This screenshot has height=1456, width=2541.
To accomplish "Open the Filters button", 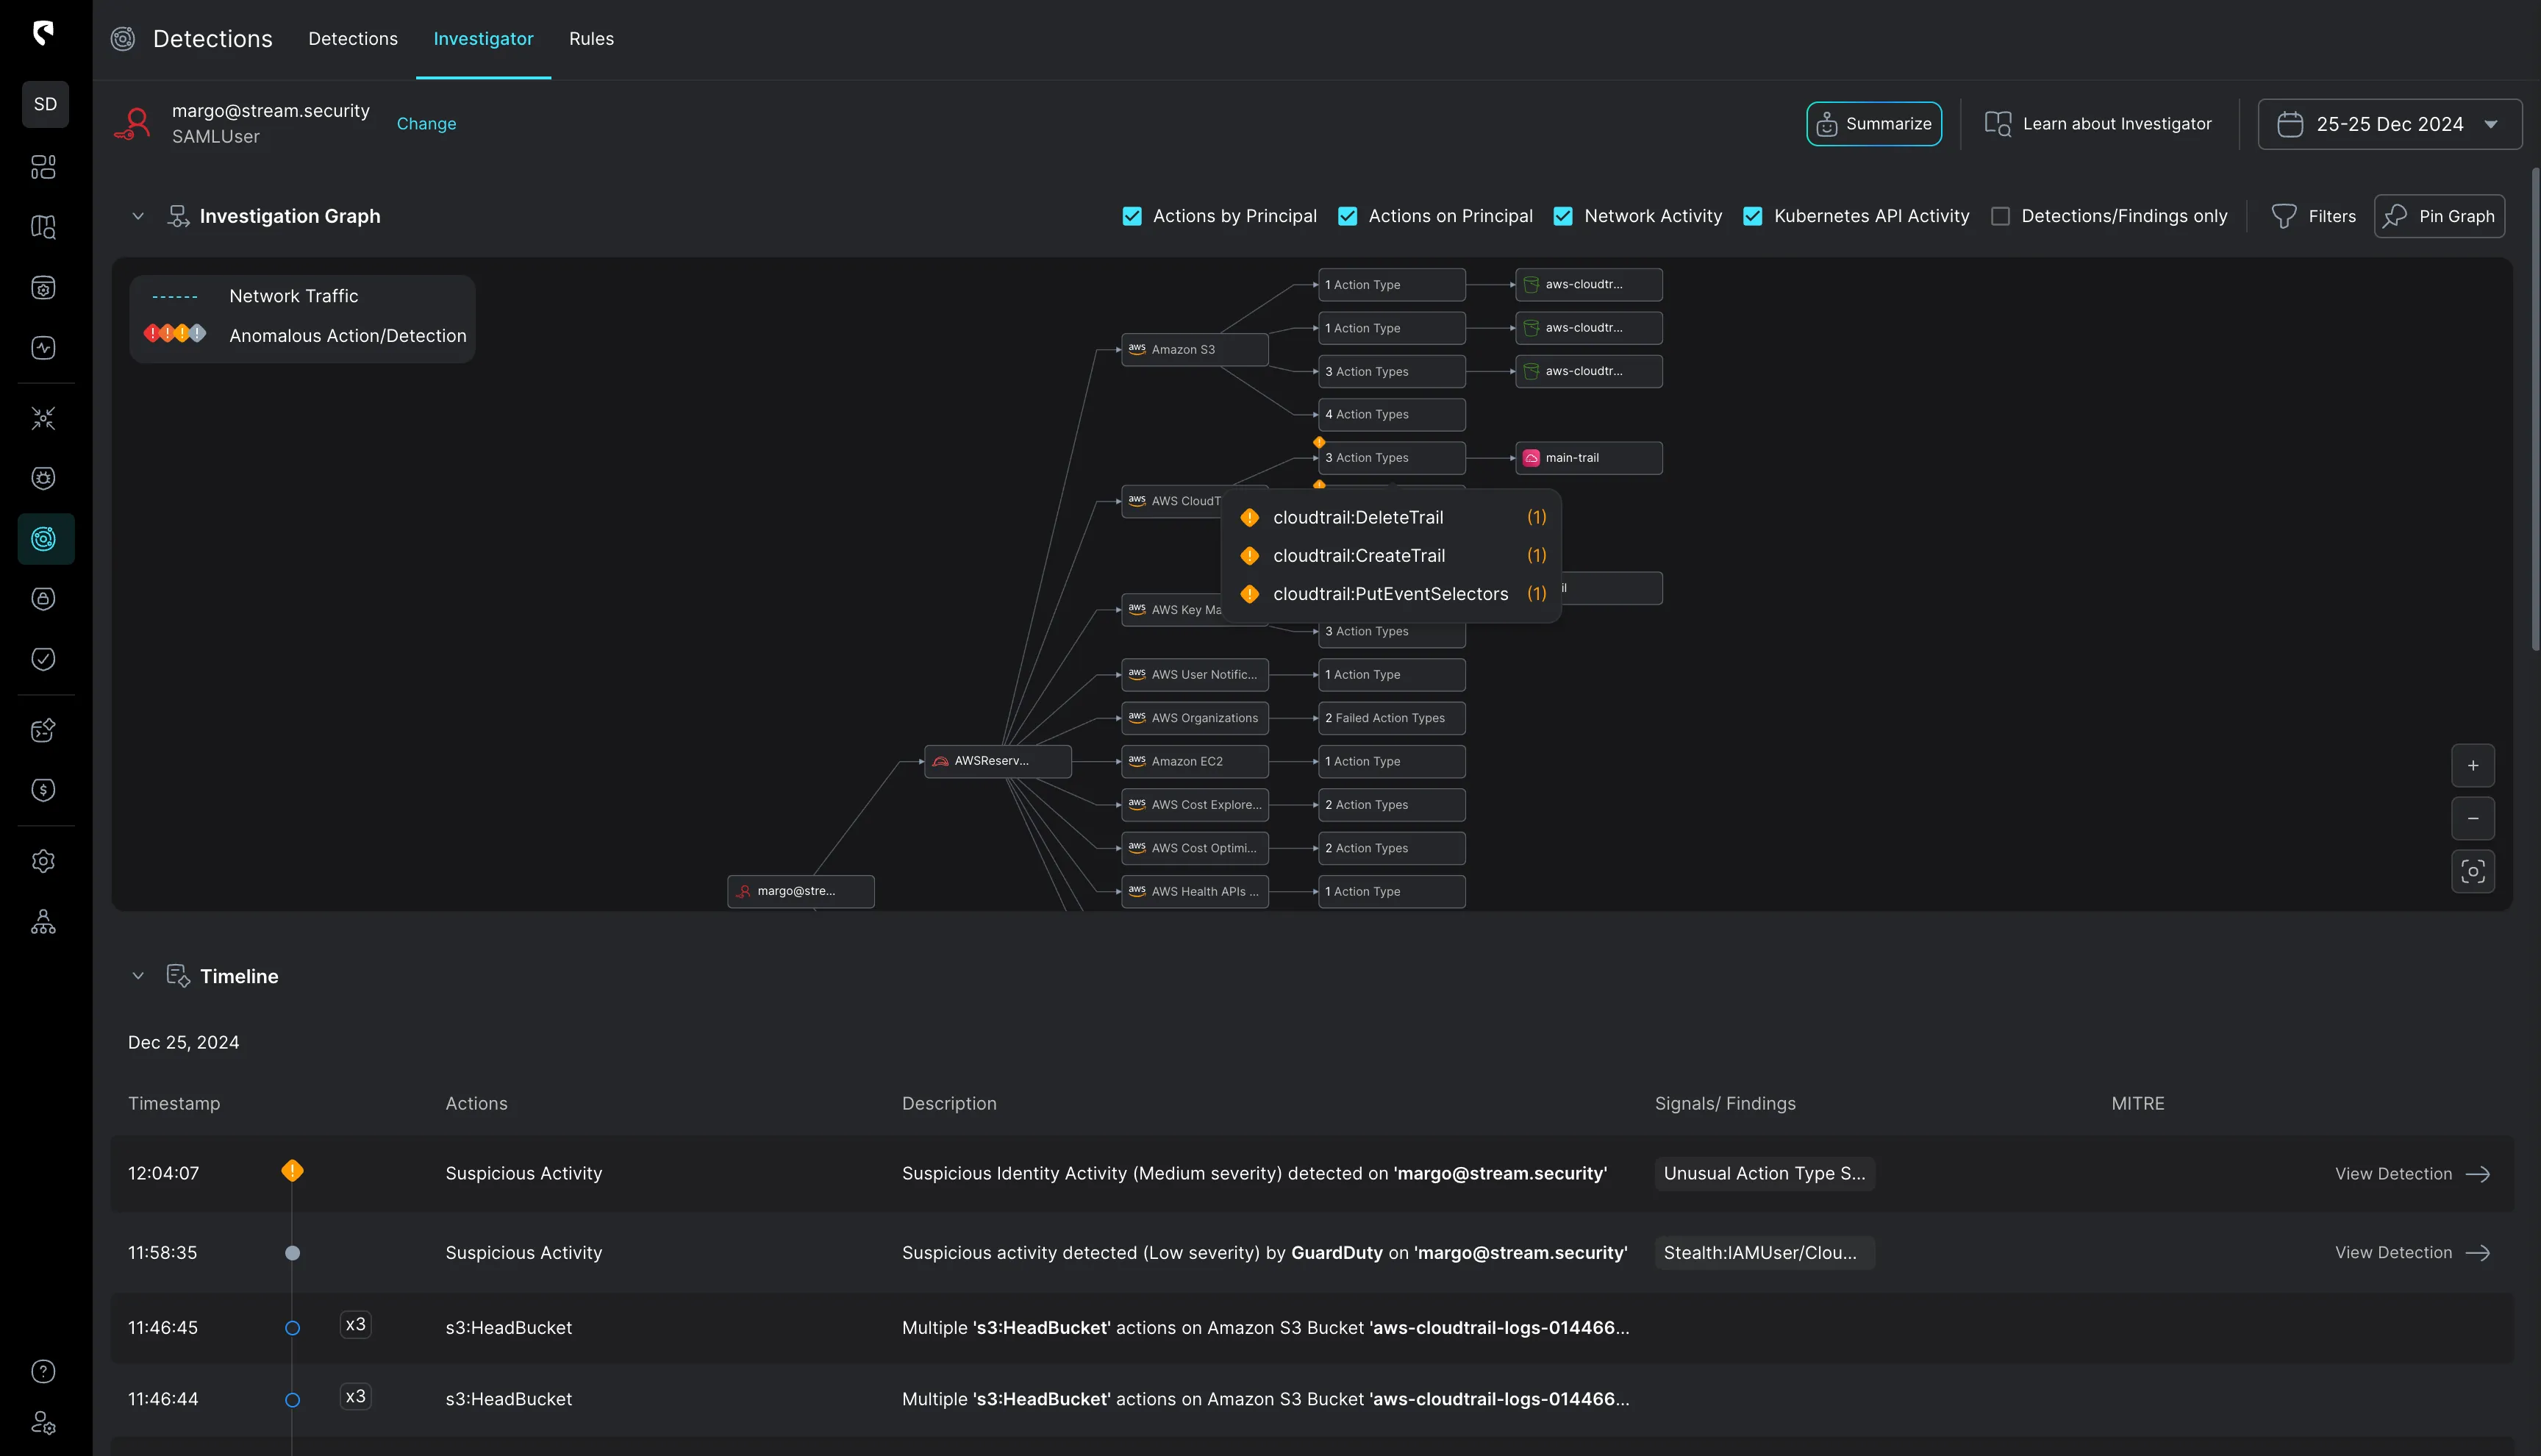I will pos(2314,216).
